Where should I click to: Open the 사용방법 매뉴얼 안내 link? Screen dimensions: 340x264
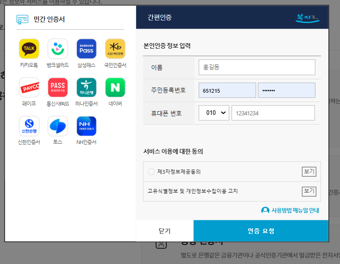pos(295,210)
